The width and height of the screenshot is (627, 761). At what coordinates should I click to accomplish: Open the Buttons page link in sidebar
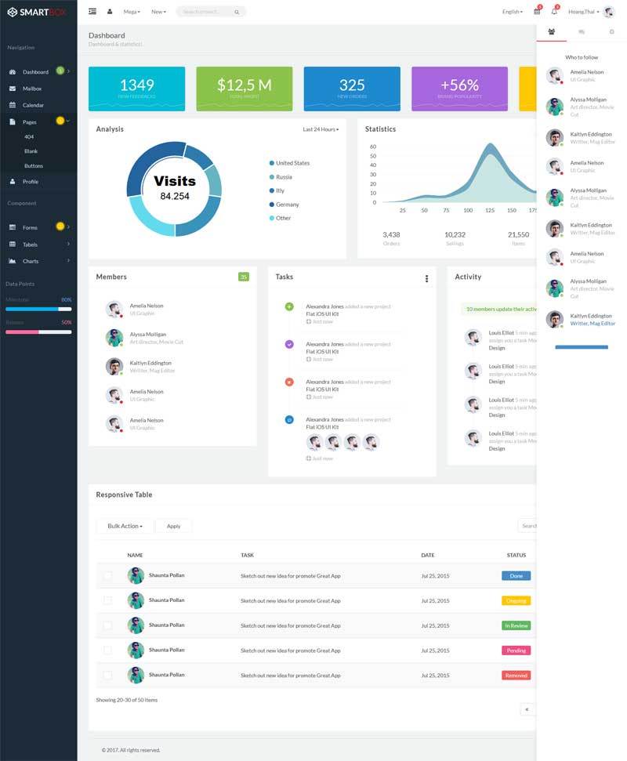[34, 166]
